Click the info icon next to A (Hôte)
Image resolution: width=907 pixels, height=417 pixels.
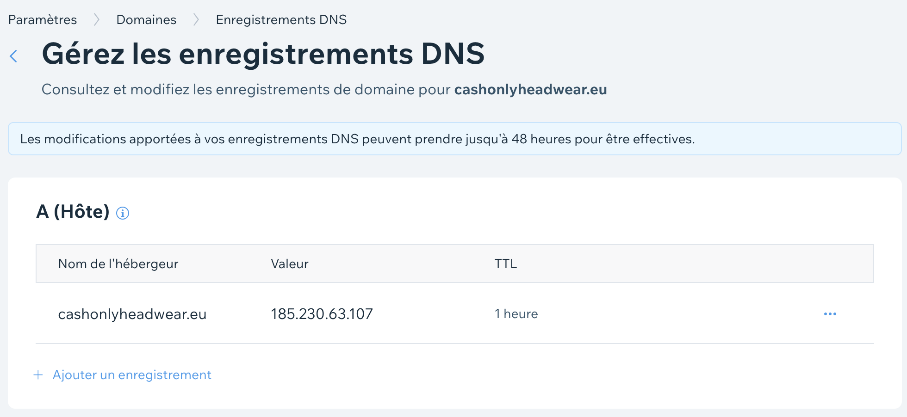[x=123, y=213]
